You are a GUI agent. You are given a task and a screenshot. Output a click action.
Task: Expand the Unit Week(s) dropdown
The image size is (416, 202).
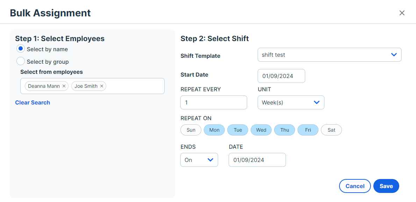[x=291, y=102]
